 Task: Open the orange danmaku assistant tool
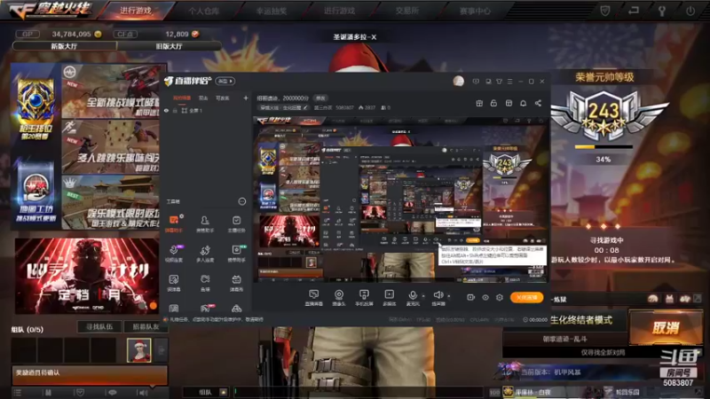tap(174, 223)
